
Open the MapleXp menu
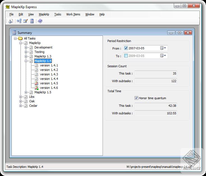44,14
